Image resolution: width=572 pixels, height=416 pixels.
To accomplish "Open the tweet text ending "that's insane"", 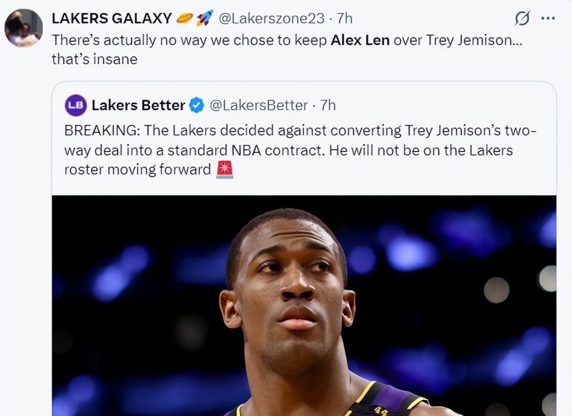I will 95,59.
